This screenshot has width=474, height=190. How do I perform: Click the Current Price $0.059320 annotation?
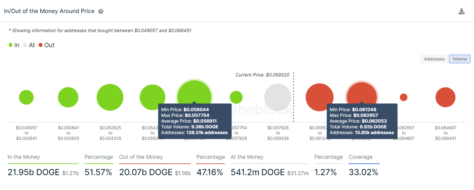click(x=262, y=74)
